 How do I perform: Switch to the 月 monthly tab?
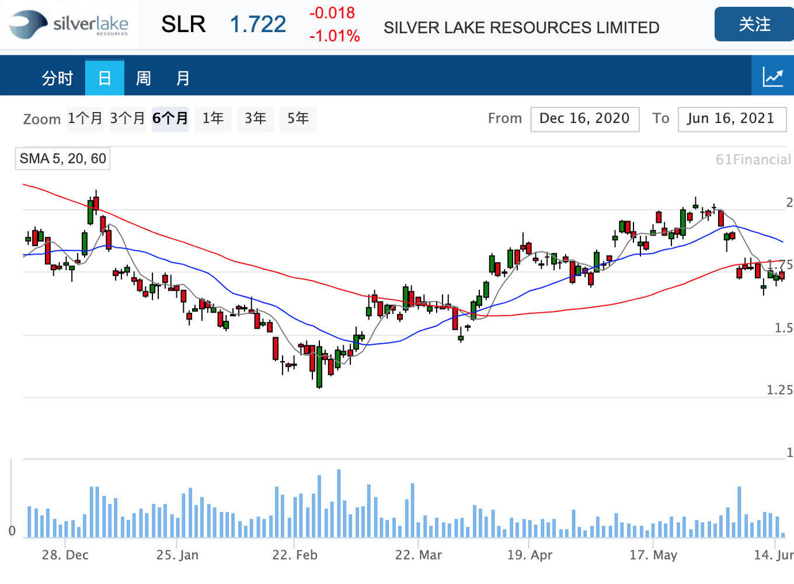(x=183, y=78)
